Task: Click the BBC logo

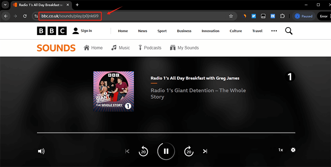Action: pyautogui.click(x=51, y=31)
